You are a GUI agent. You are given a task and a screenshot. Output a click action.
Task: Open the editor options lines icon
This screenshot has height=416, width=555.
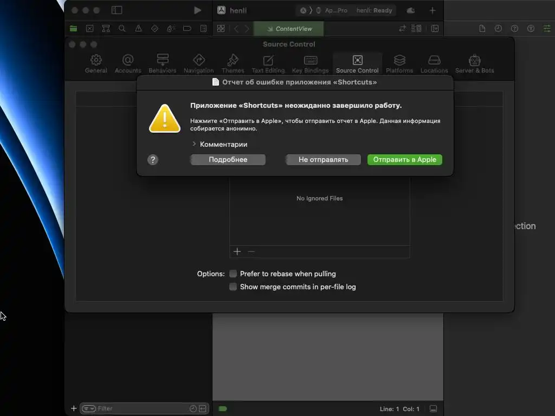pyautogui.click(x=416, y=29)
